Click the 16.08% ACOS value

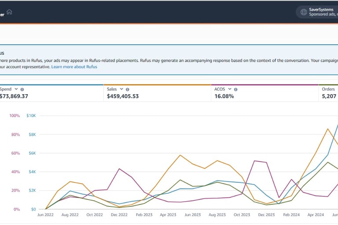coord(224,96)
